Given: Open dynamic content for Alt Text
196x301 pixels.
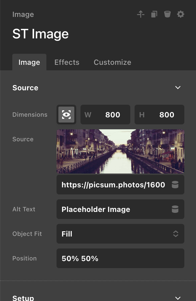Looking at the screenshot, I should point(175,209).
